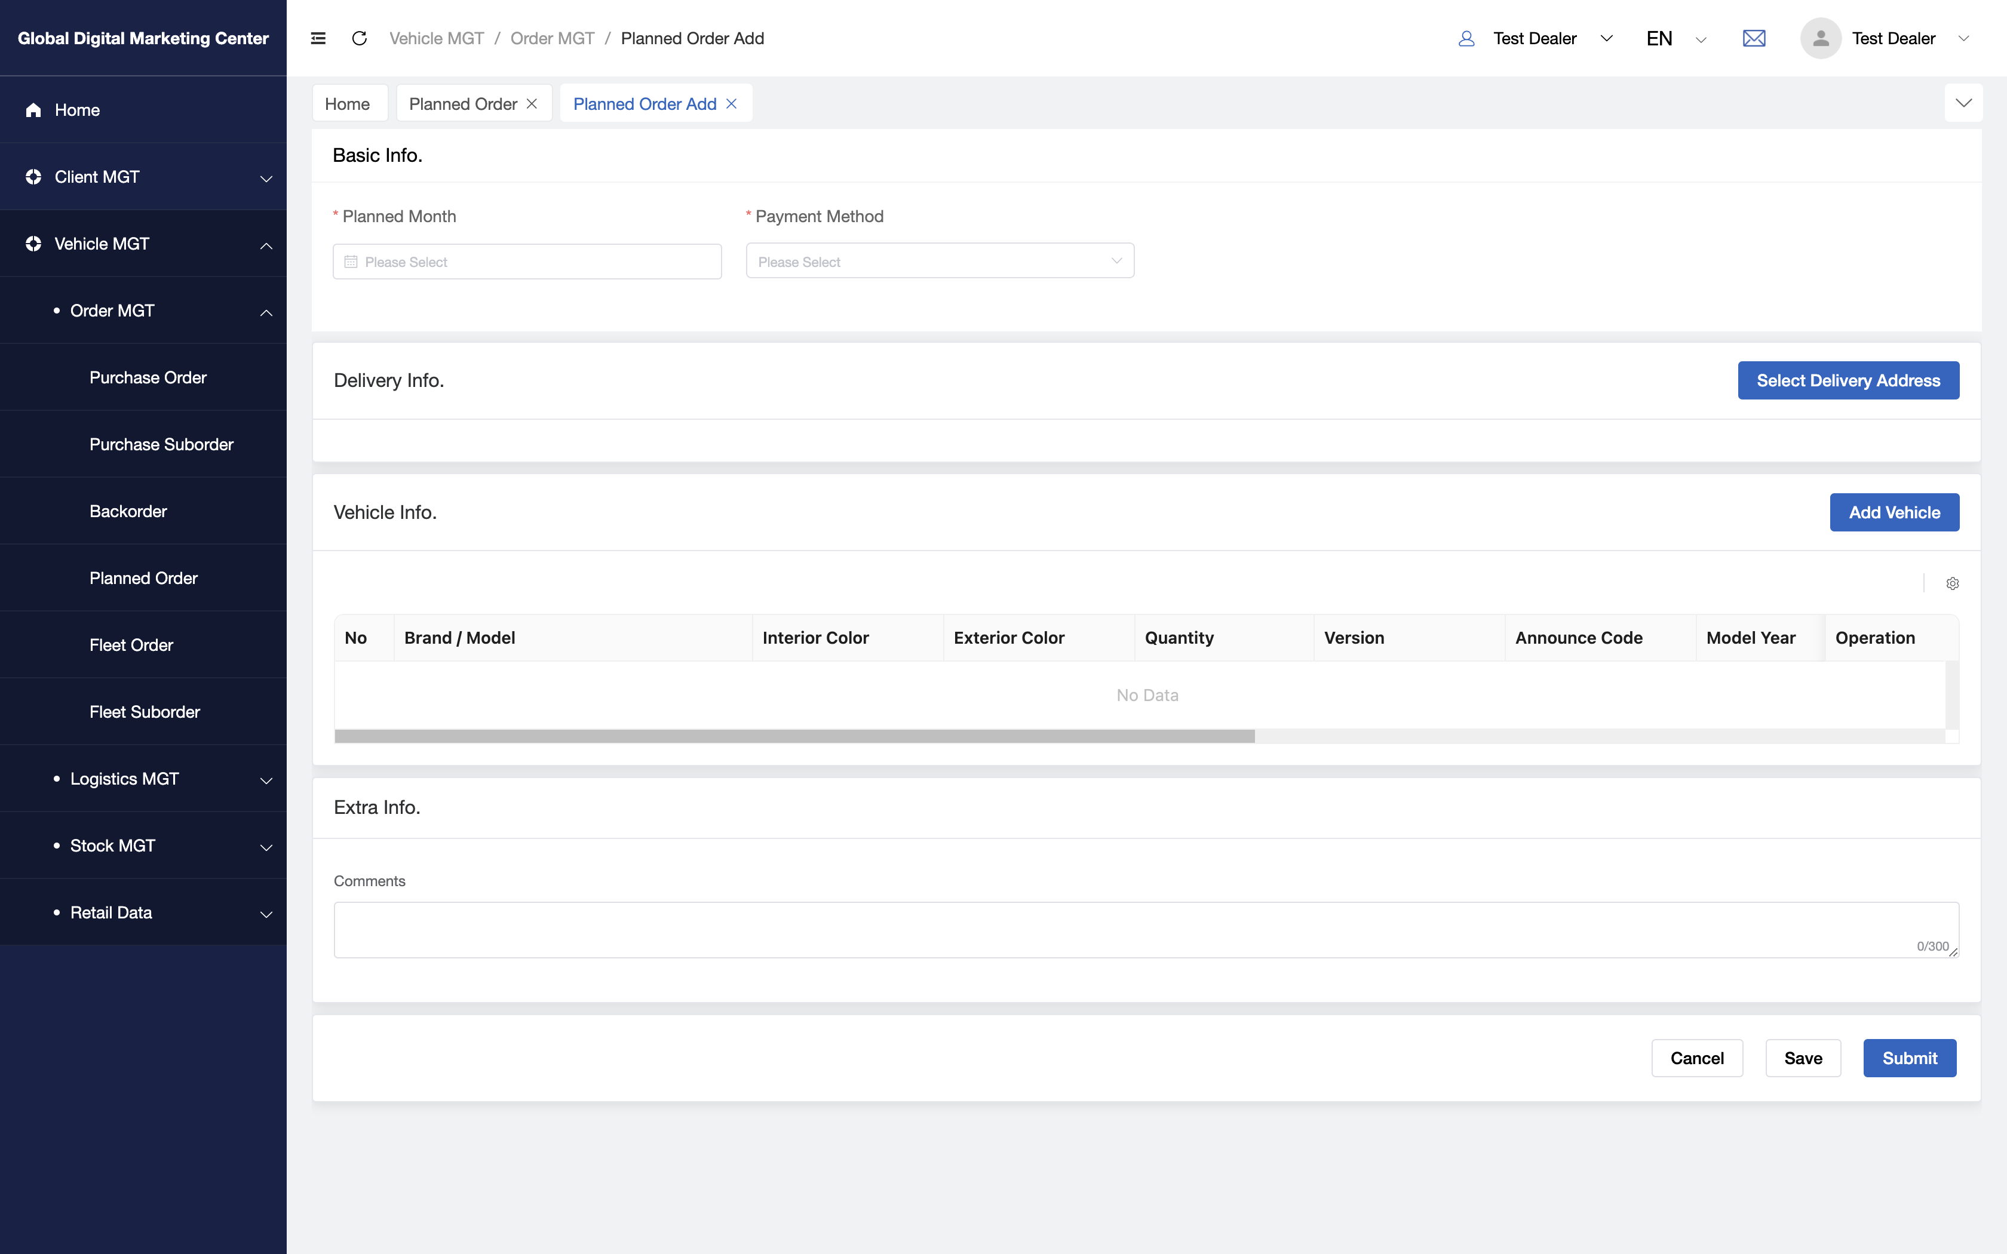Close the Planned Order tab

[532, 104]
